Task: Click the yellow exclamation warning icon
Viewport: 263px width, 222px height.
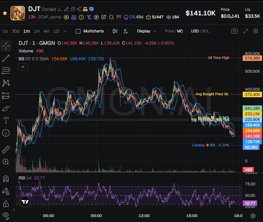Action: (x=81, y=17)
